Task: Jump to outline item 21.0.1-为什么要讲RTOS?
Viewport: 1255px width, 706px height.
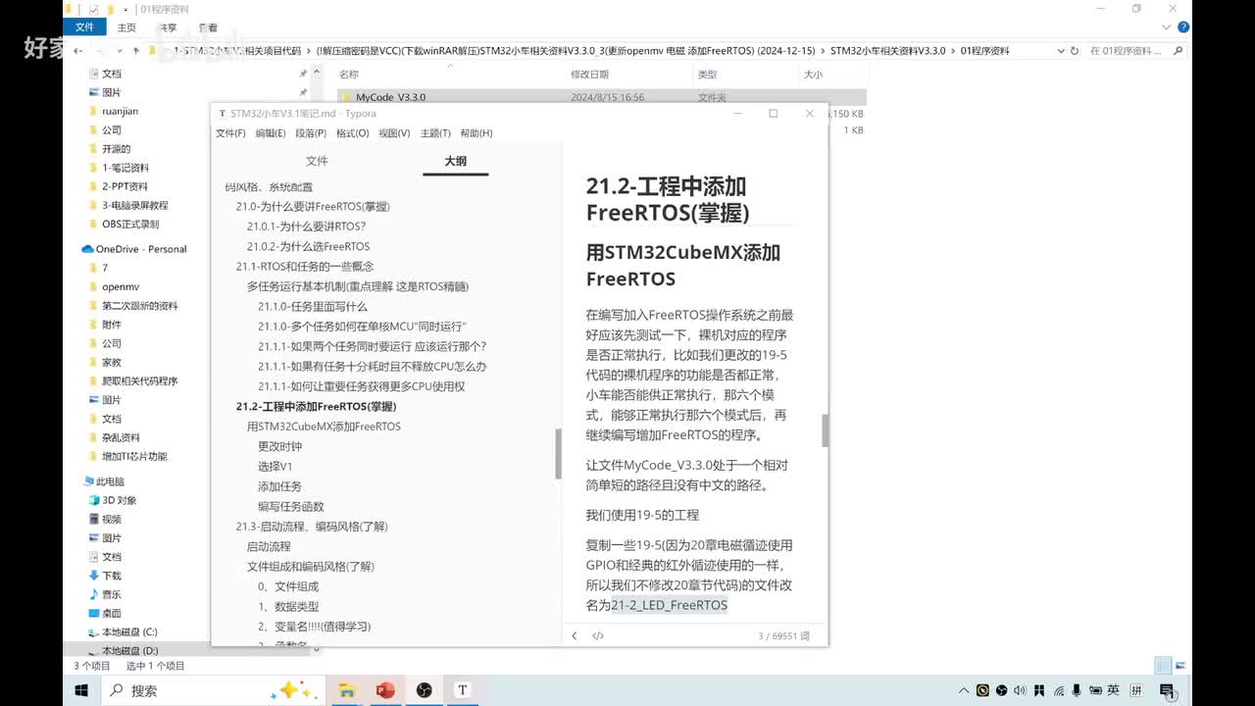Action: pyautogui.click(x=306, y=227)
